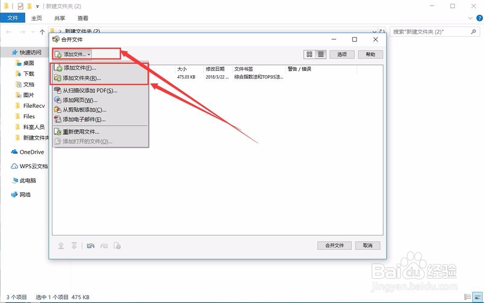Image resolution: width=484 pixels, height=303 pixels.
Task: Open the 查看 tab in Explorer
Action: (83, 18)
